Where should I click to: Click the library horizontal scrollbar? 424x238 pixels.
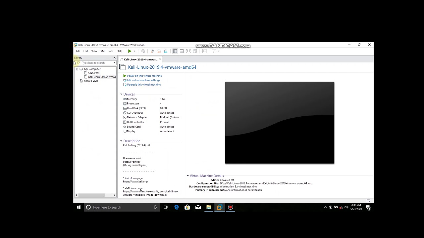point(95,195)
